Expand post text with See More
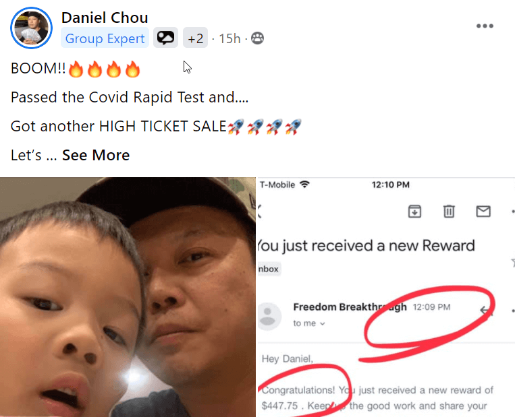Image resolution: width=515 pixels, height=417 pixels. [96, 155]
